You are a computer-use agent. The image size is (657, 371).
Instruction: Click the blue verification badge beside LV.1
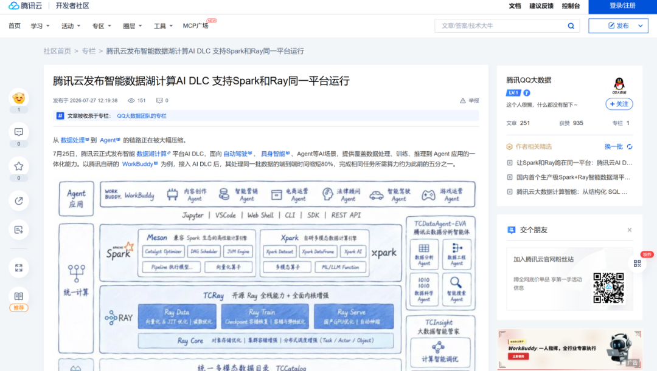527,93
